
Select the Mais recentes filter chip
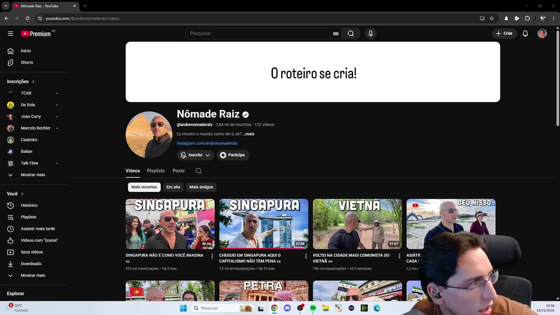click(144, 187)
